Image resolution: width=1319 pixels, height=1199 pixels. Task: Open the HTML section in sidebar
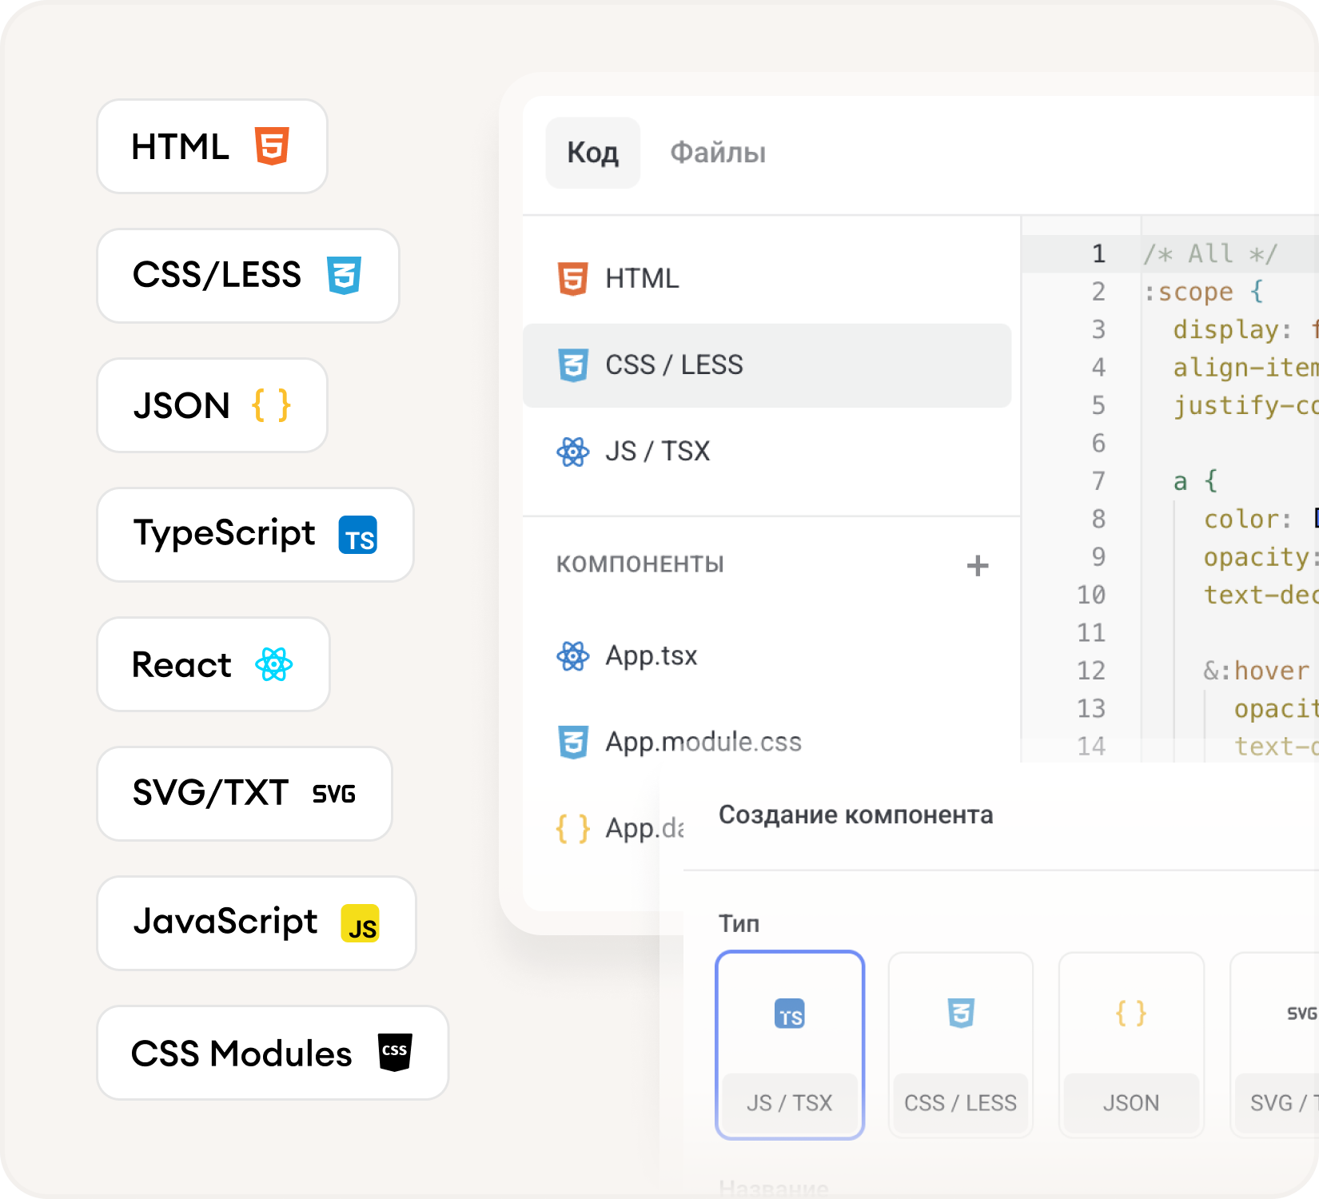point(767,279)
